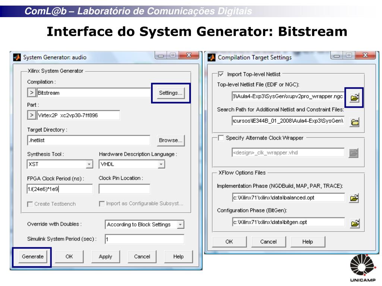Open Help in System Generator dialog

tap(178, 257)
